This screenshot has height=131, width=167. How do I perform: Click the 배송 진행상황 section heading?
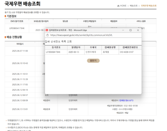click(x=14, y=37)
